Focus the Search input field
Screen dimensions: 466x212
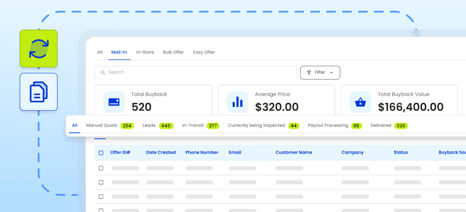pyautogui.click(x=196, y=72)
